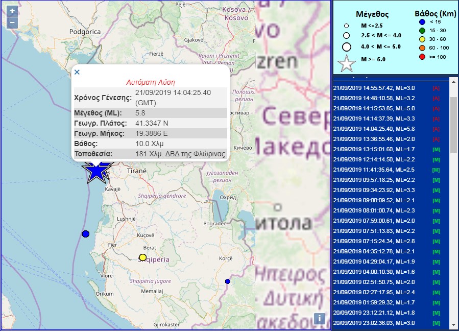This screenshot has width=459, height=332.
Task: Click the latitude value 41.3347 N
Action: (152, 123)
